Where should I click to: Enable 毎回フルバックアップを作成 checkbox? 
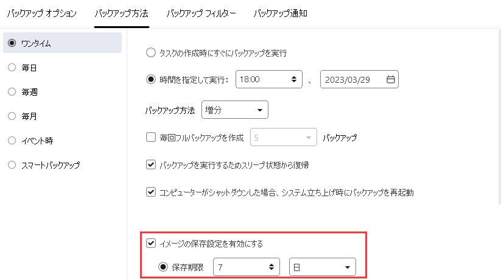[152, 138]
